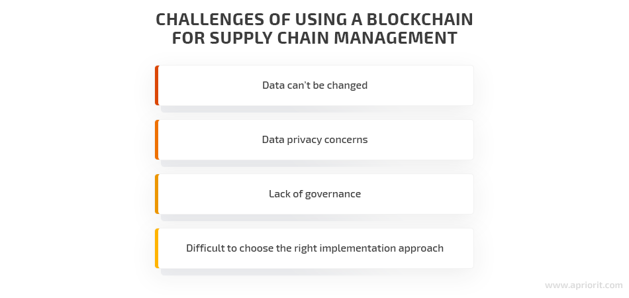Click the word "MANAGEMENT" in the heading

(395, 38)
